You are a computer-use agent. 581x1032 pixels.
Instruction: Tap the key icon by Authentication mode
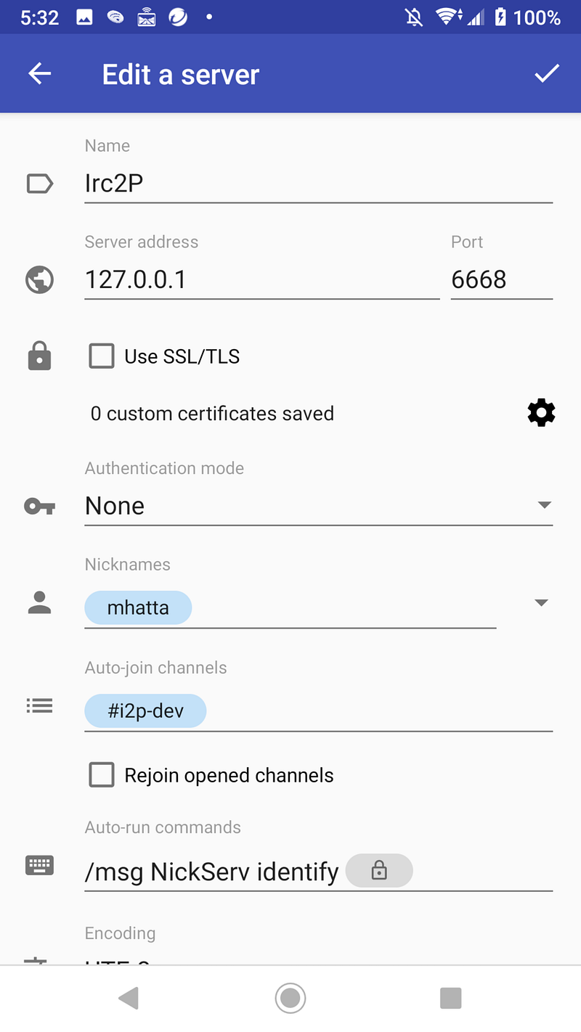pyautogui.click(x=40, y=506)
